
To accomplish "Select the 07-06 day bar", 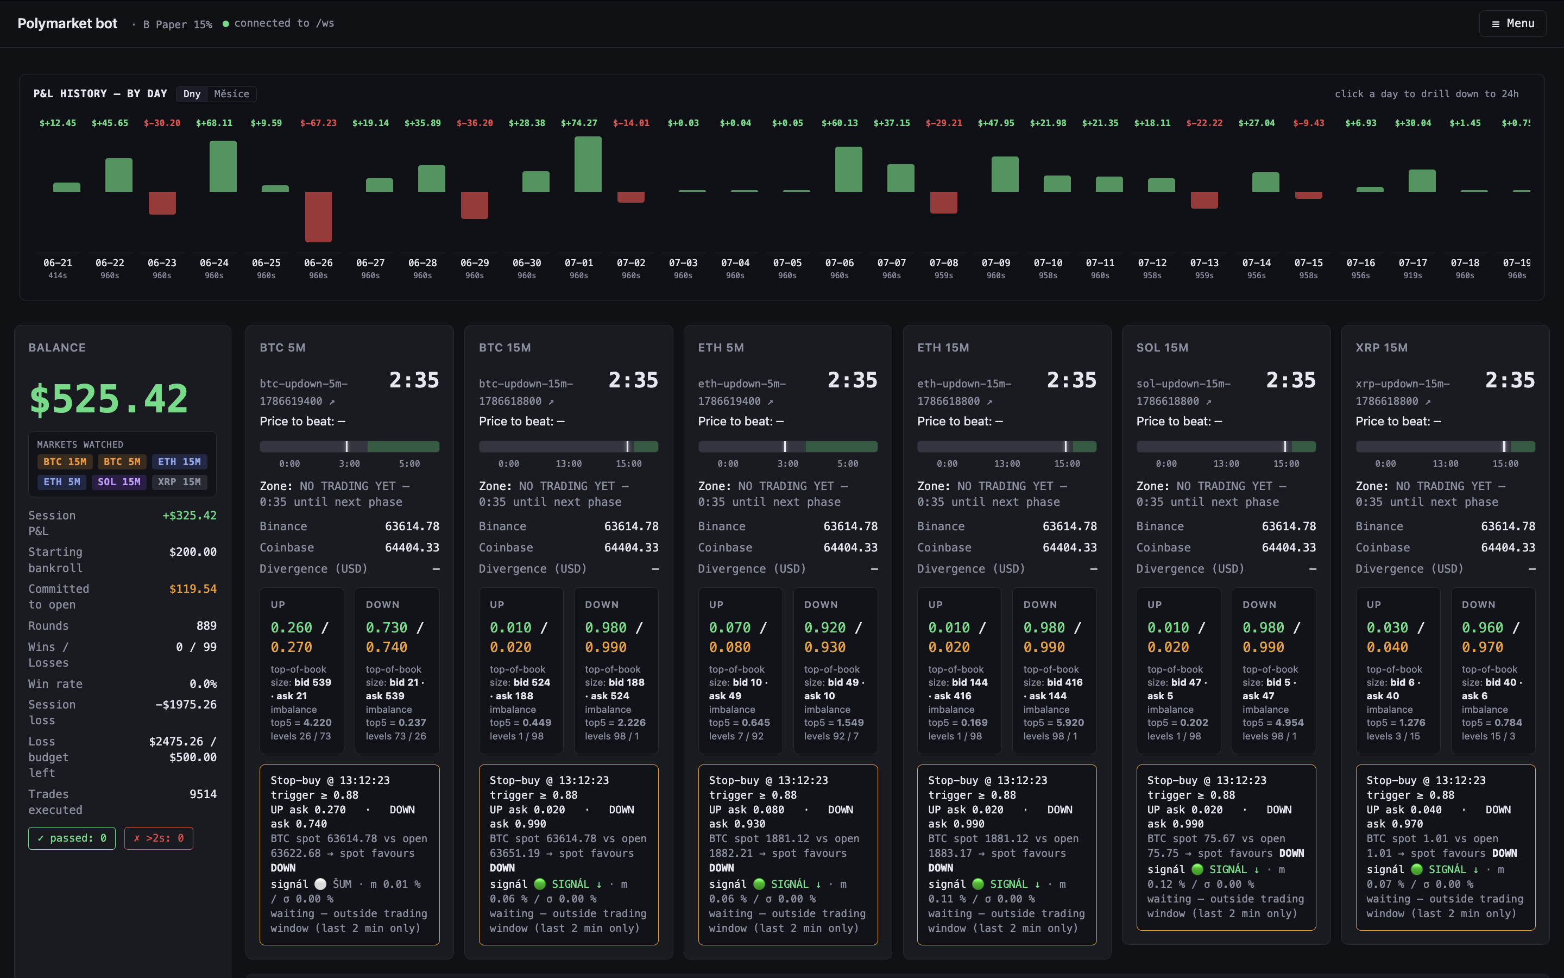I will point(849,170).
